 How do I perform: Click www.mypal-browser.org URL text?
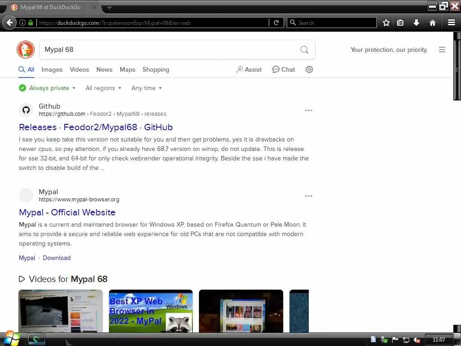tap(79, 200)
